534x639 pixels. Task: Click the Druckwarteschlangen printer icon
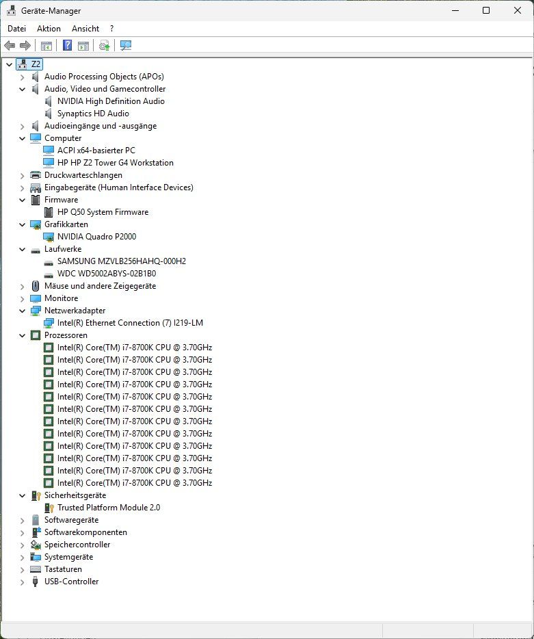click(36, 175)
